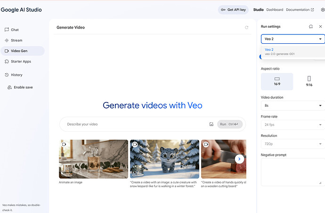Click the Chat speech-bubble icon
This screenshot has width=325, height=213.
click(x=7, y=30)
